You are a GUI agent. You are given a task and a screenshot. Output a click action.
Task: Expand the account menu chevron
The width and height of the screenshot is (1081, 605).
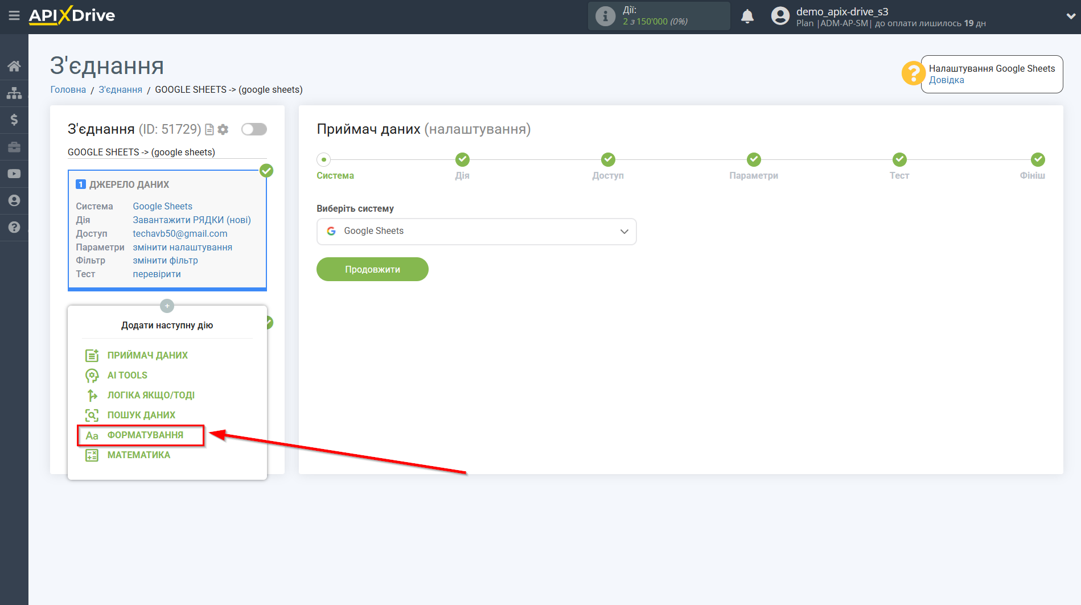(1070, 17)
